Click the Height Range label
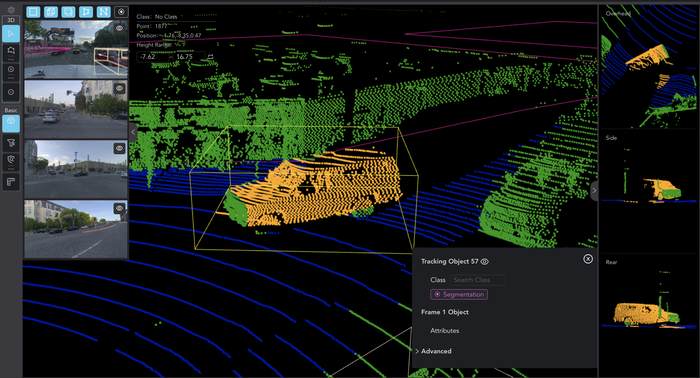 154,45
